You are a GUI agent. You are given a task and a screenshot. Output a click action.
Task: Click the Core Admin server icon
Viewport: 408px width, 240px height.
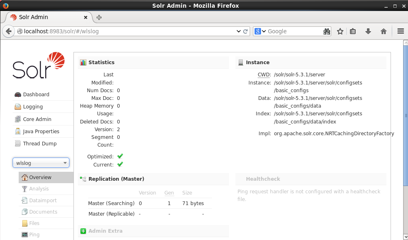(x=18, y=119)
